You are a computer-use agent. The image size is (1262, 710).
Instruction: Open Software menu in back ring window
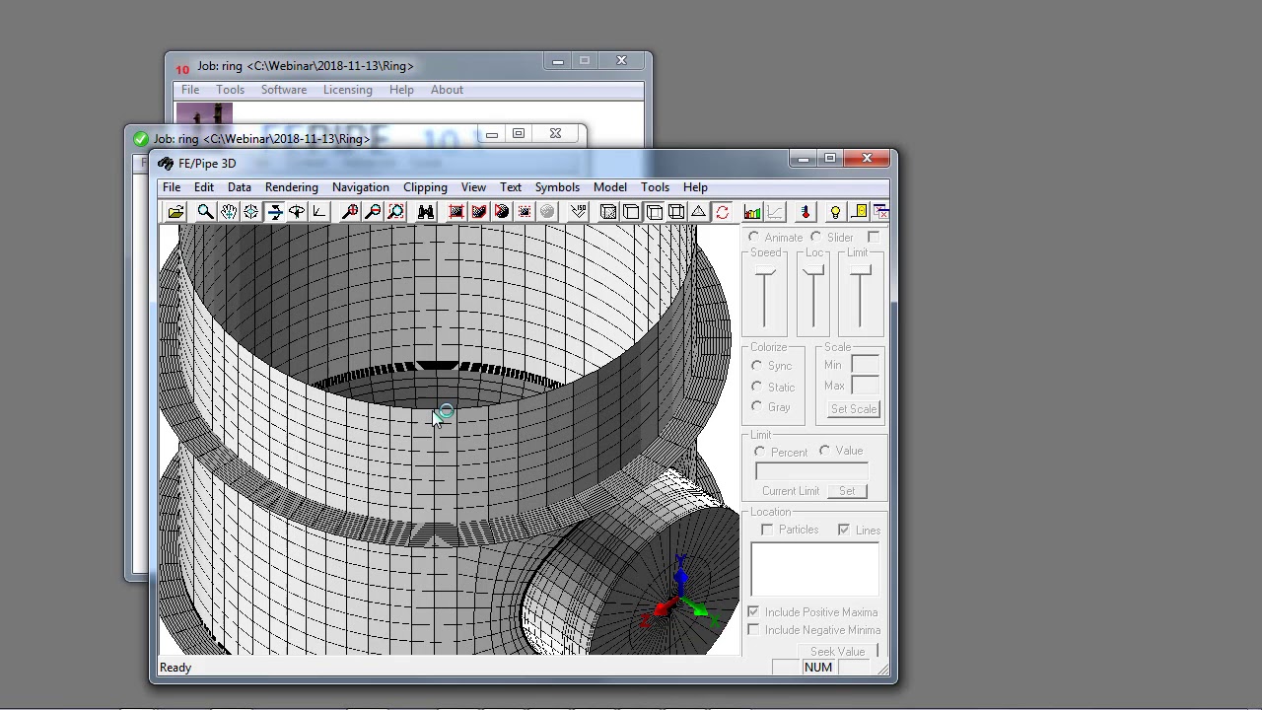(x=284, y=90)
